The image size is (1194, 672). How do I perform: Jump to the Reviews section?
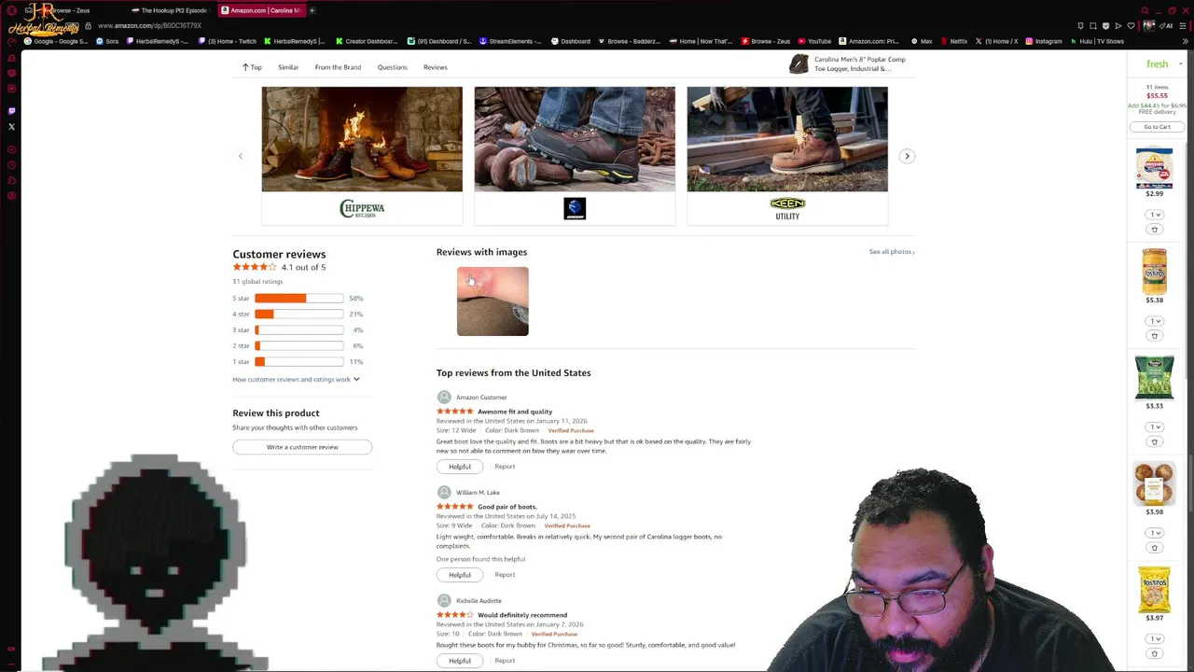tap(435, 67)
